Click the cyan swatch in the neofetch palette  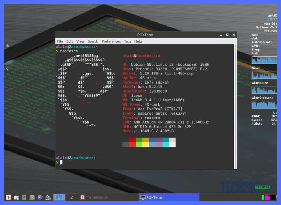click(x=166, y=142)
